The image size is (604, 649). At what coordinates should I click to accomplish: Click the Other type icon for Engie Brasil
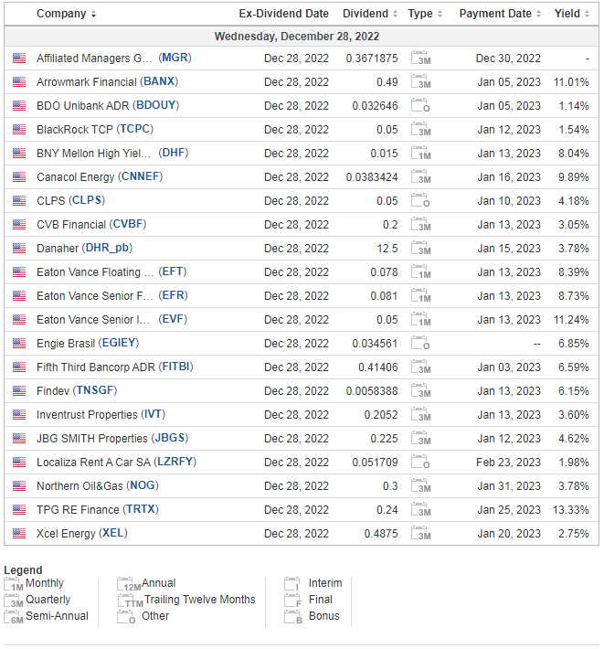click(420, 344)
